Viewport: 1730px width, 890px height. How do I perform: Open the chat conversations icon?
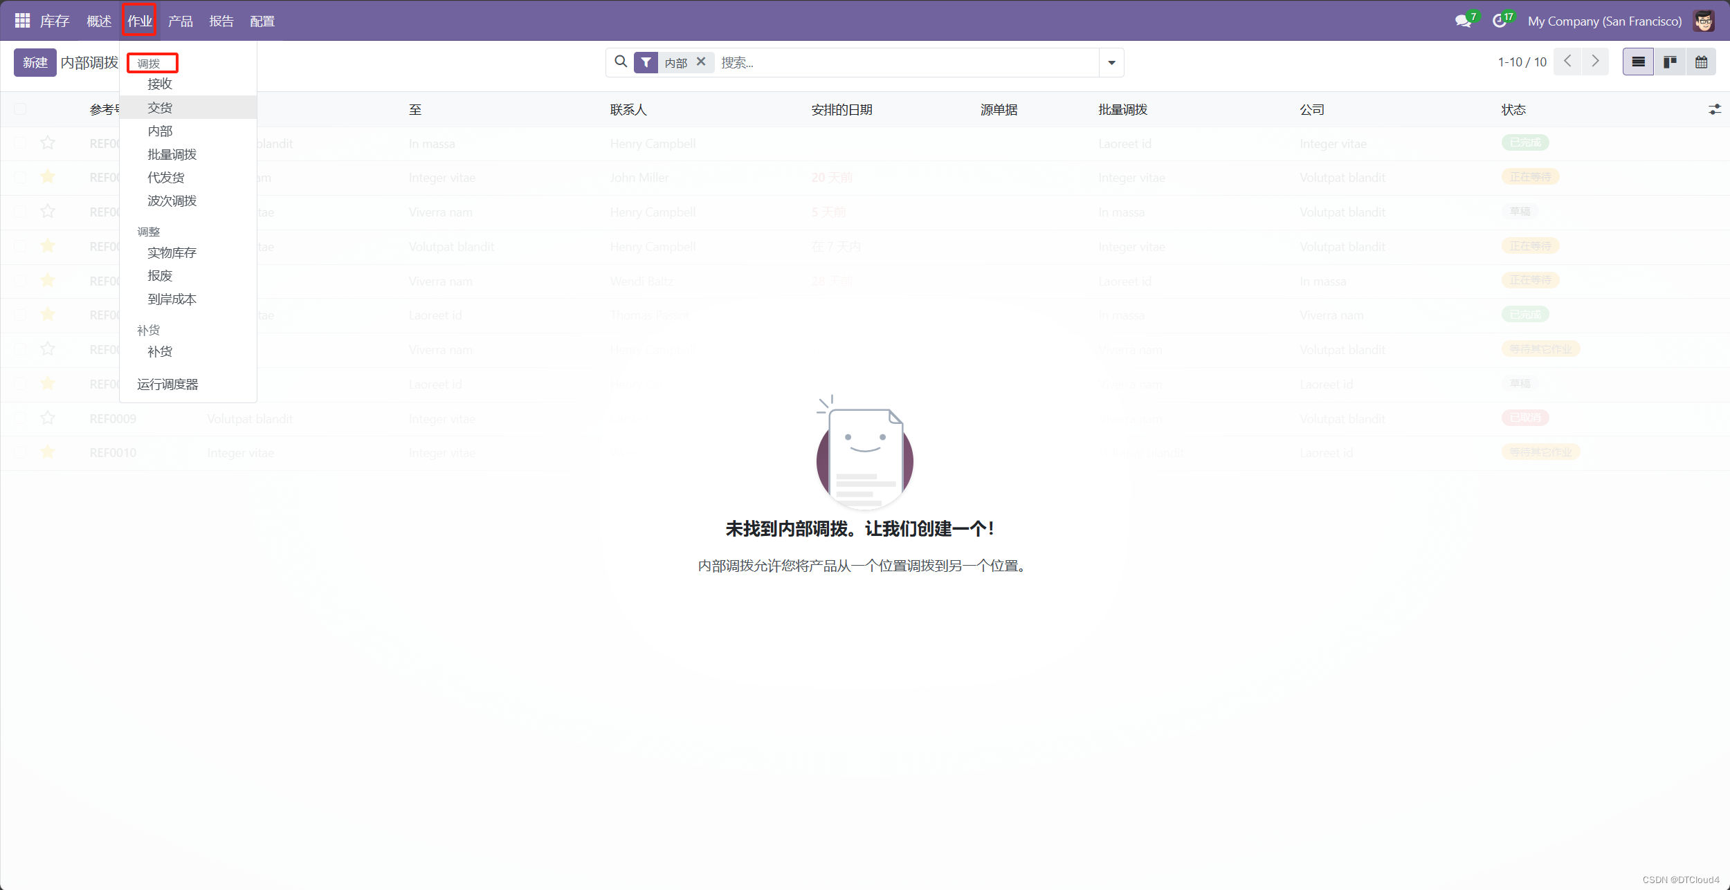[x=1463, y=21]
